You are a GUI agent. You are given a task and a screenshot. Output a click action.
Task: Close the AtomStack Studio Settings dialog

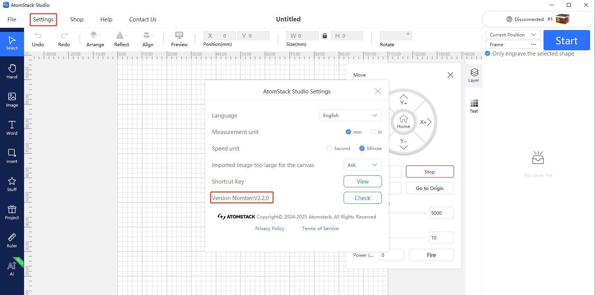(378, 91)
